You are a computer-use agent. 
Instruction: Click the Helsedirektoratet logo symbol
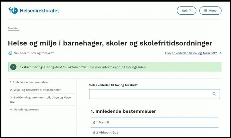(x=13, y=11)
